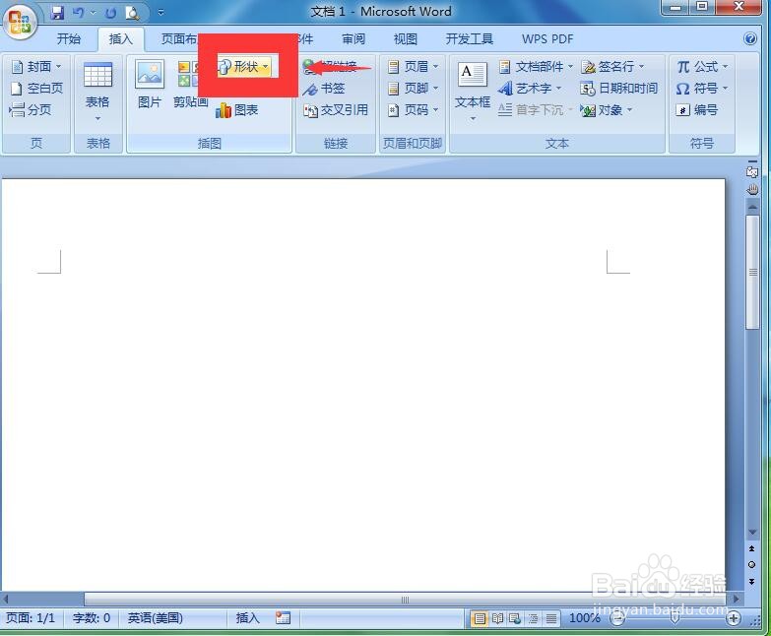Switch to full screen reading view
The image size is (771, 636).
tap(497, 618)
